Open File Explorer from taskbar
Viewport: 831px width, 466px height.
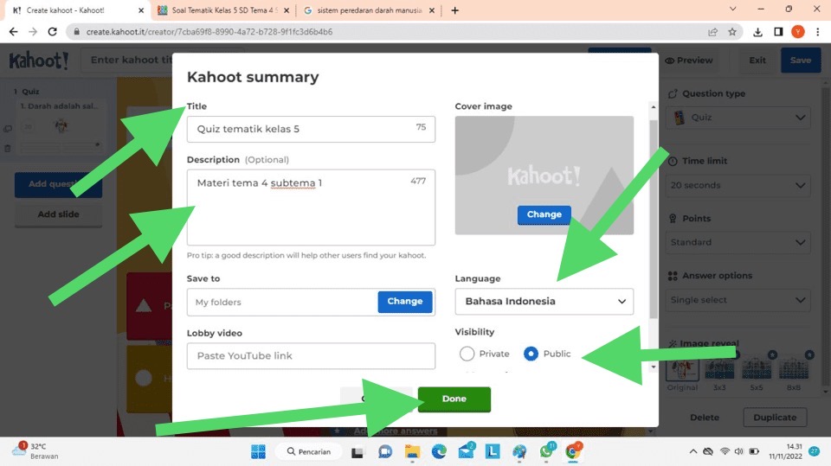click(x=412, y=451)
